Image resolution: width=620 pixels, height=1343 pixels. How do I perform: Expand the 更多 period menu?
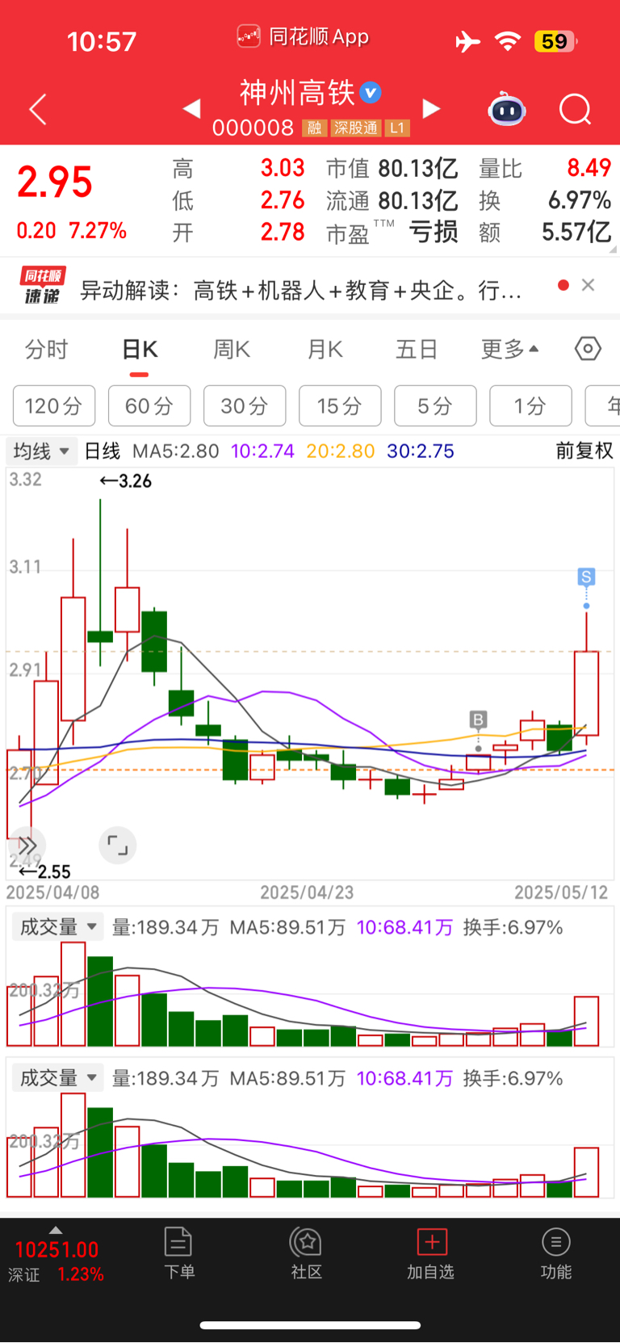pos(509,349)
